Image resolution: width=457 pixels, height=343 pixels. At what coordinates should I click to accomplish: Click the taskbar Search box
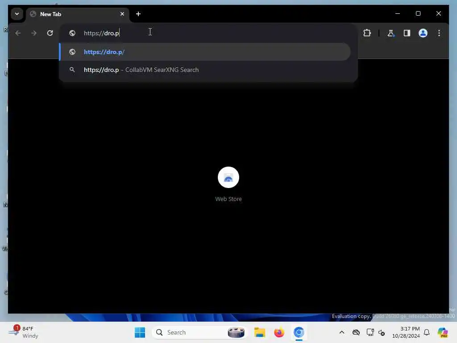(199, 332)
